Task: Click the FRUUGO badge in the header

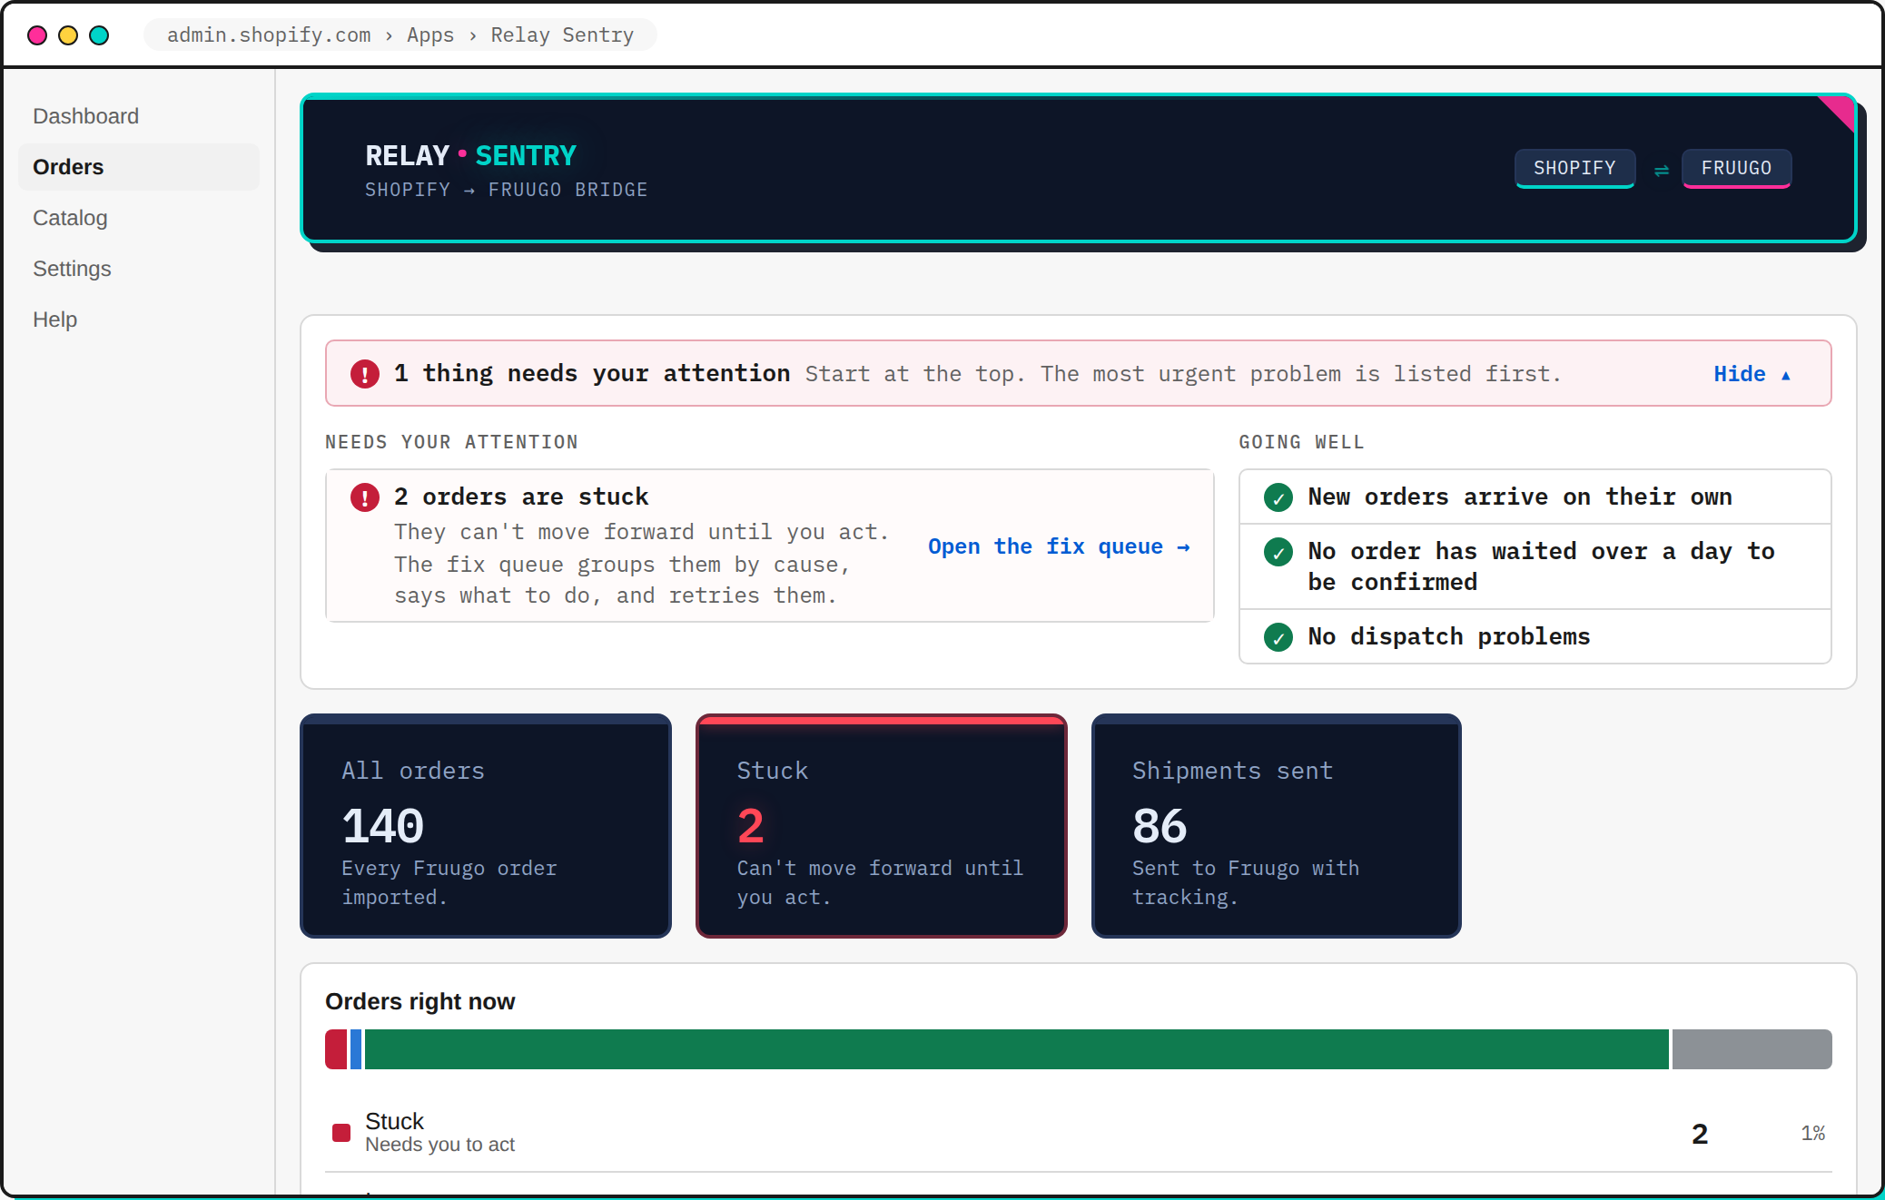Action: point(1736,168)
